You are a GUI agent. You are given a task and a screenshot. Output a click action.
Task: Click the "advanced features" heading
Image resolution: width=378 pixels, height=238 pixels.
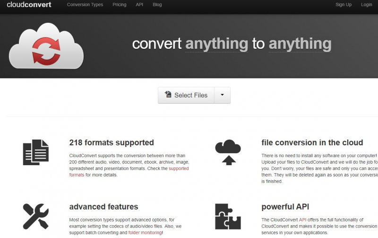(x=103, y=207)
